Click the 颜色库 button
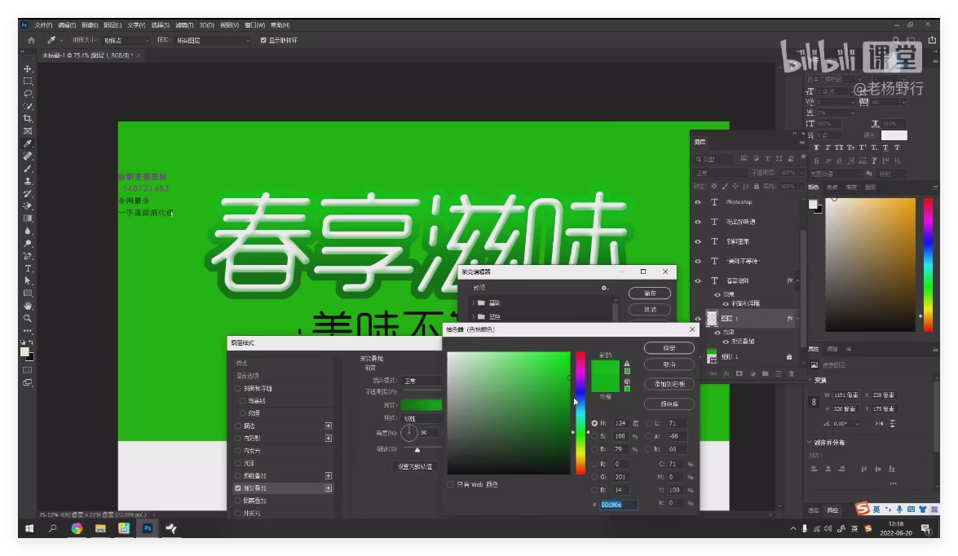Viewport: 958px width, 556px height. [669, 404]
